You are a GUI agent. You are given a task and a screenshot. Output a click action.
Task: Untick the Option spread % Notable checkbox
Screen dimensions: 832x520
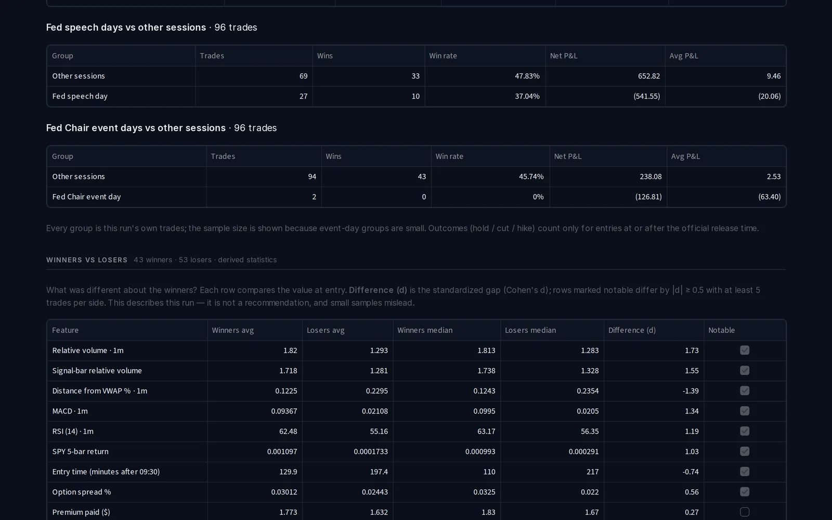click(x=745, y=492)
